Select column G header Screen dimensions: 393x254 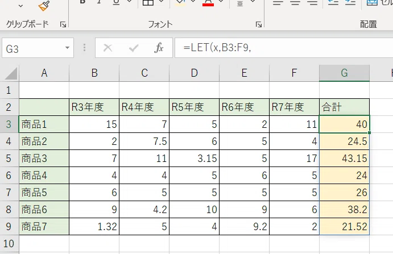point(345,73)
